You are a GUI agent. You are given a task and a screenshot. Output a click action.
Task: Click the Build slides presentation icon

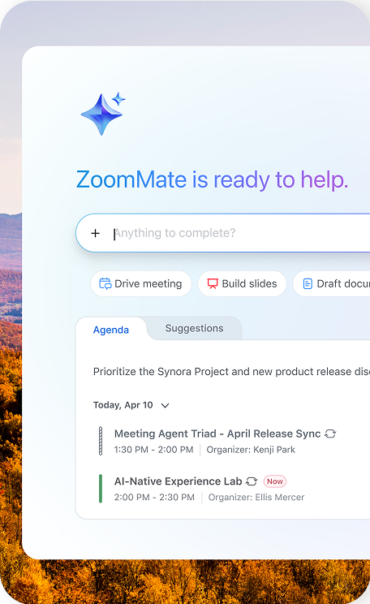(x=213, y=284)
